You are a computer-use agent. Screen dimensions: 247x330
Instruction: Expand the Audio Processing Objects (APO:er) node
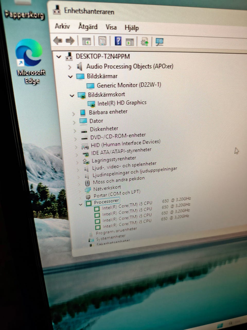click(69, 67)
